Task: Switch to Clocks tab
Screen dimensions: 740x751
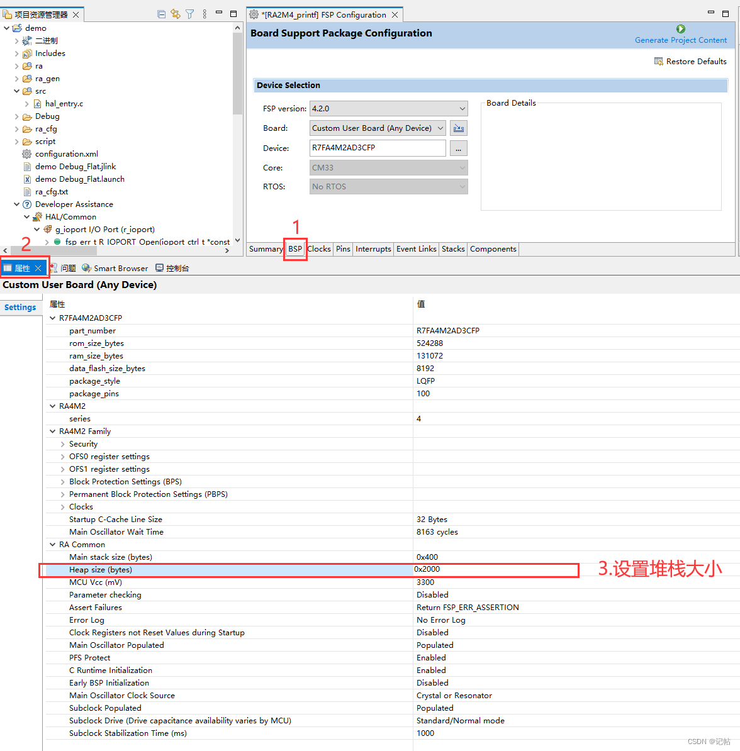Action: (319, 249)
